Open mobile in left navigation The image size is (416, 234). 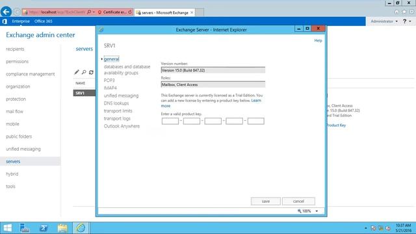tap(12, 124)
